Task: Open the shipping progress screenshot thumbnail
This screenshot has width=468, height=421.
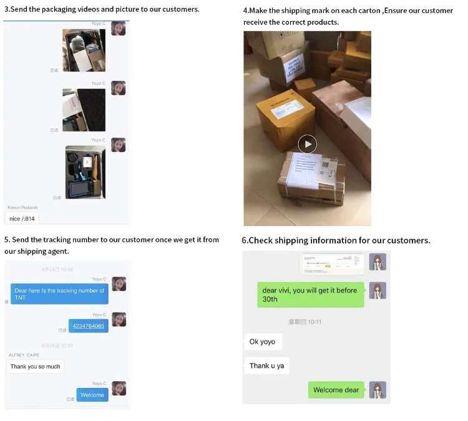Action: pos(332,263)
